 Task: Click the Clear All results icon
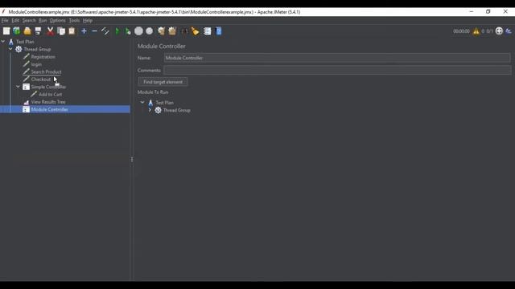[172, 31]
